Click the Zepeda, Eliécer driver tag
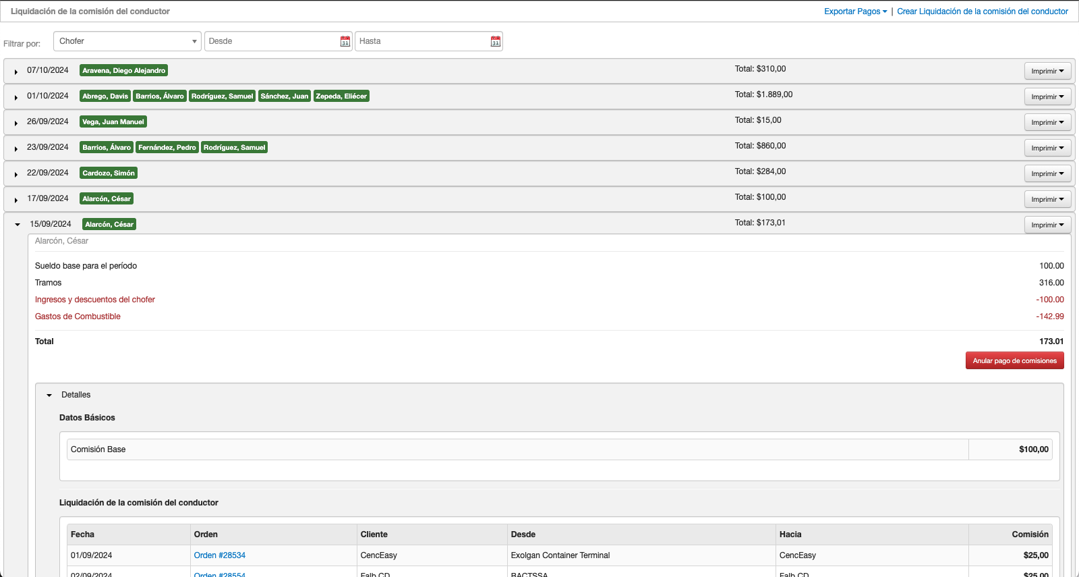1079x577 pixels. click(x=341, y=97)
